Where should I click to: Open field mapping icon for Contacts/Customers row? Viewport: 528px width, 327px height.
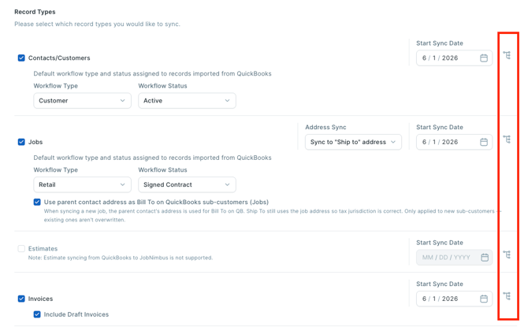point(507,55)
